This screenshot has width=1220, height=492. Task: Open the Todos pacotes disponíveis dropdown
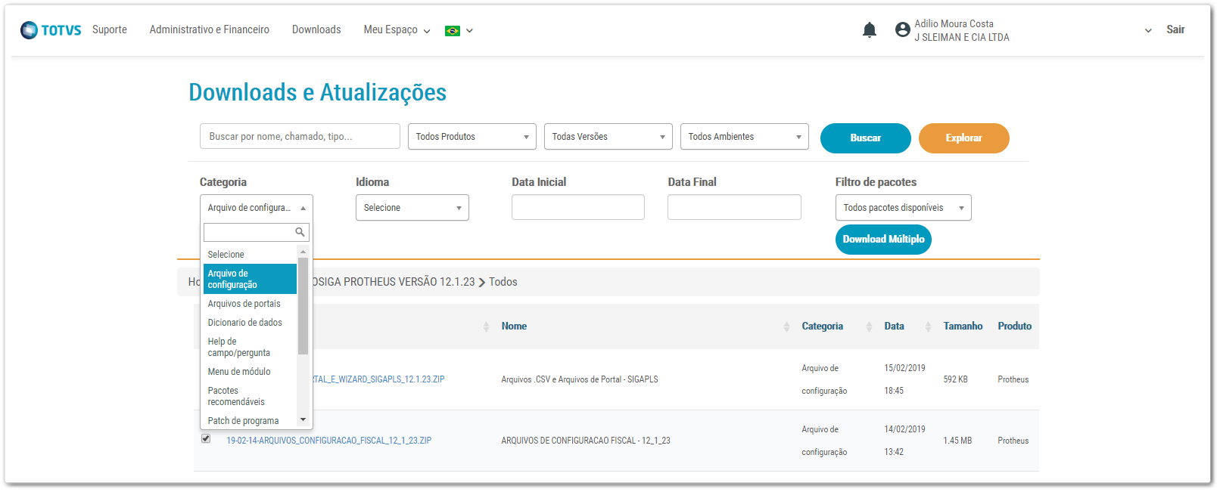[904, 208]
